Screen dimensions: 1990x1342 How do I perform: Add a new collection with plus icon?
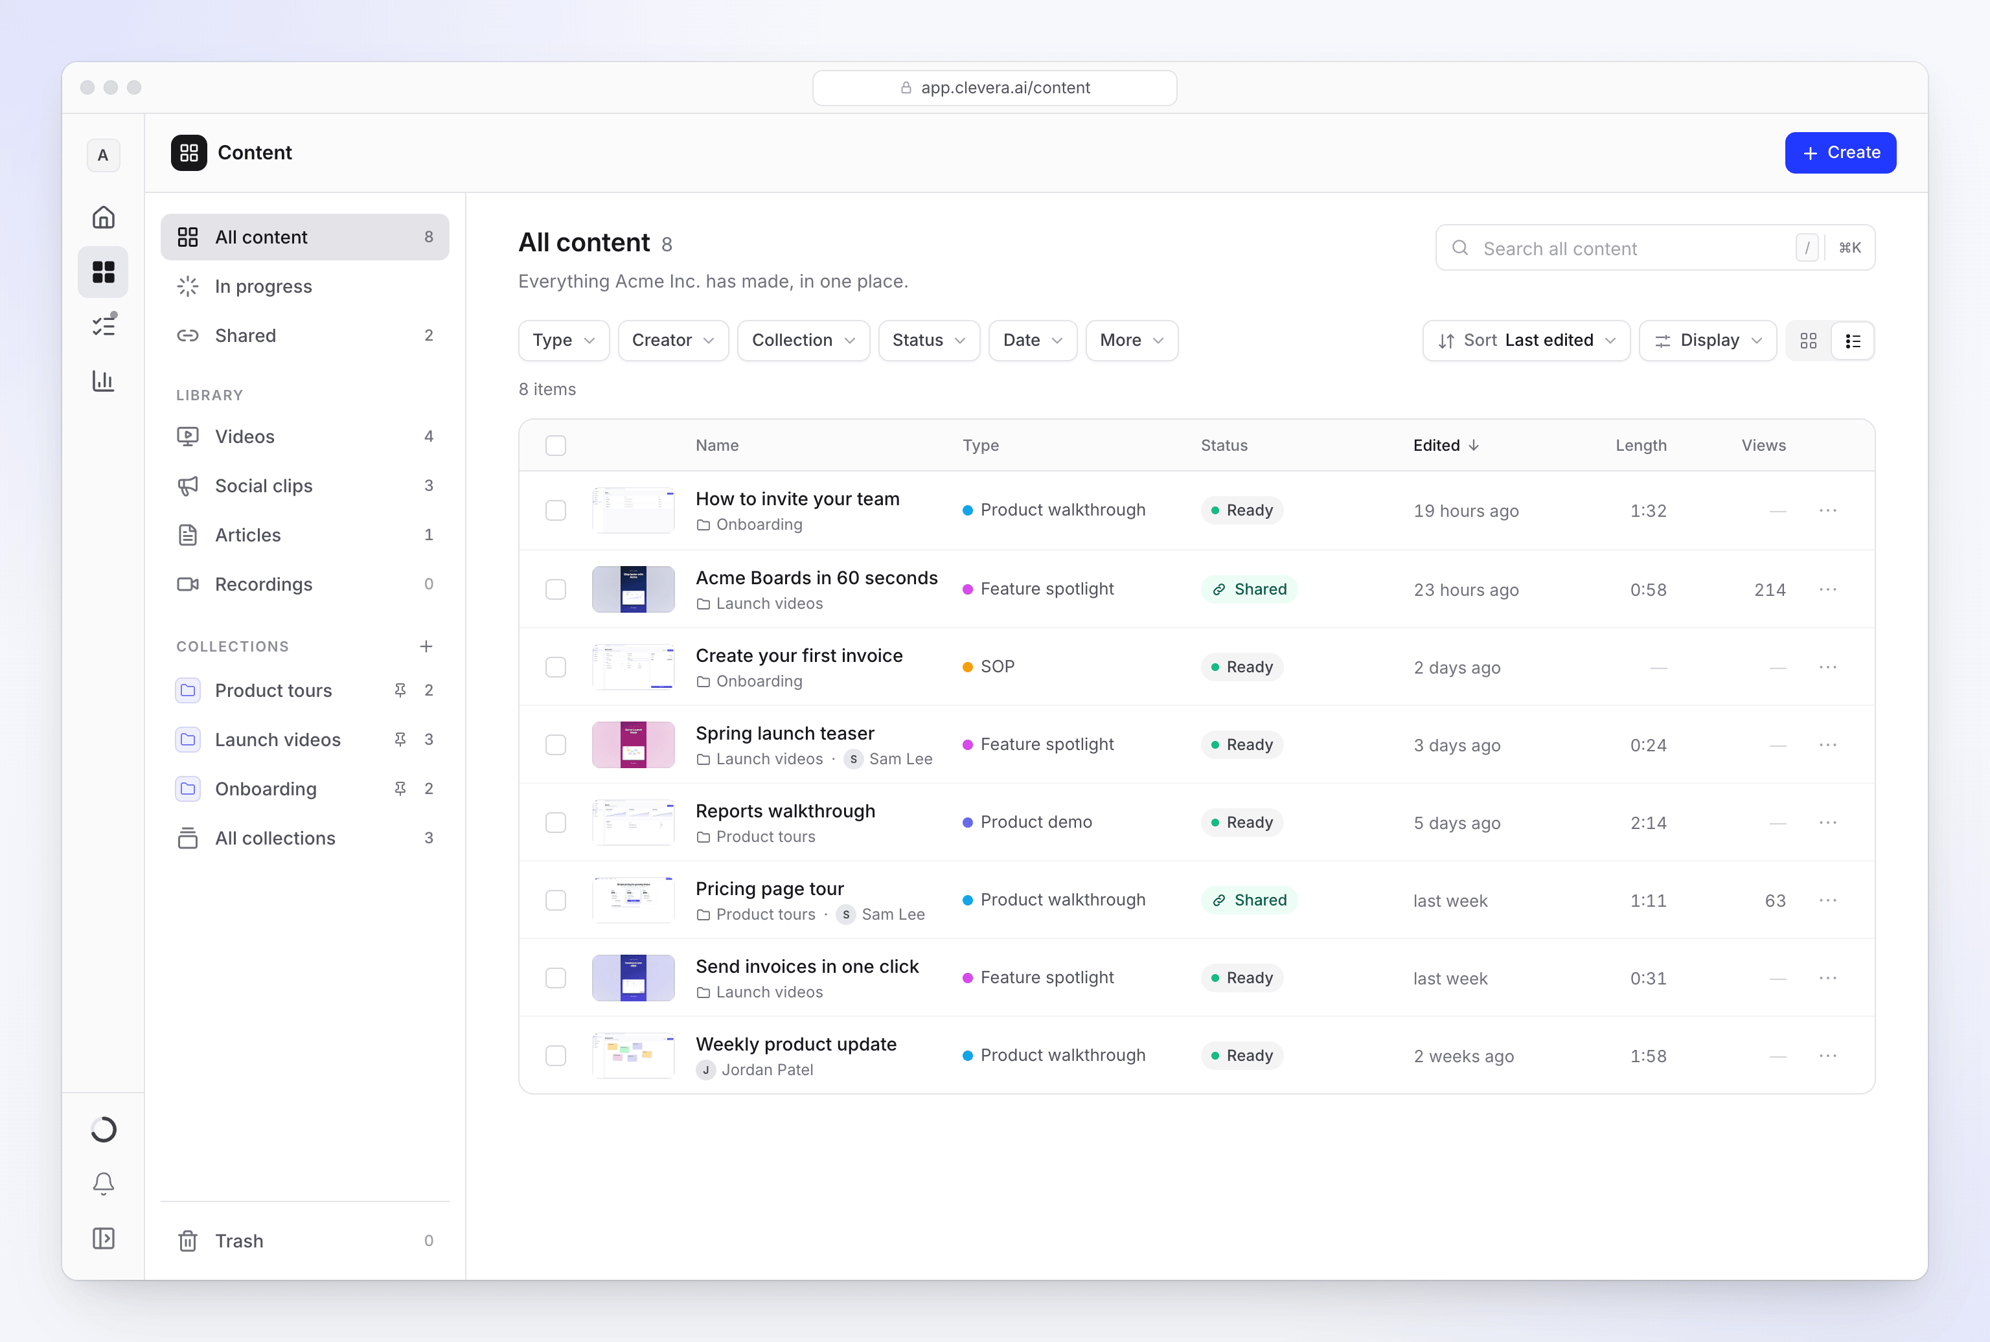coord(426,646)
